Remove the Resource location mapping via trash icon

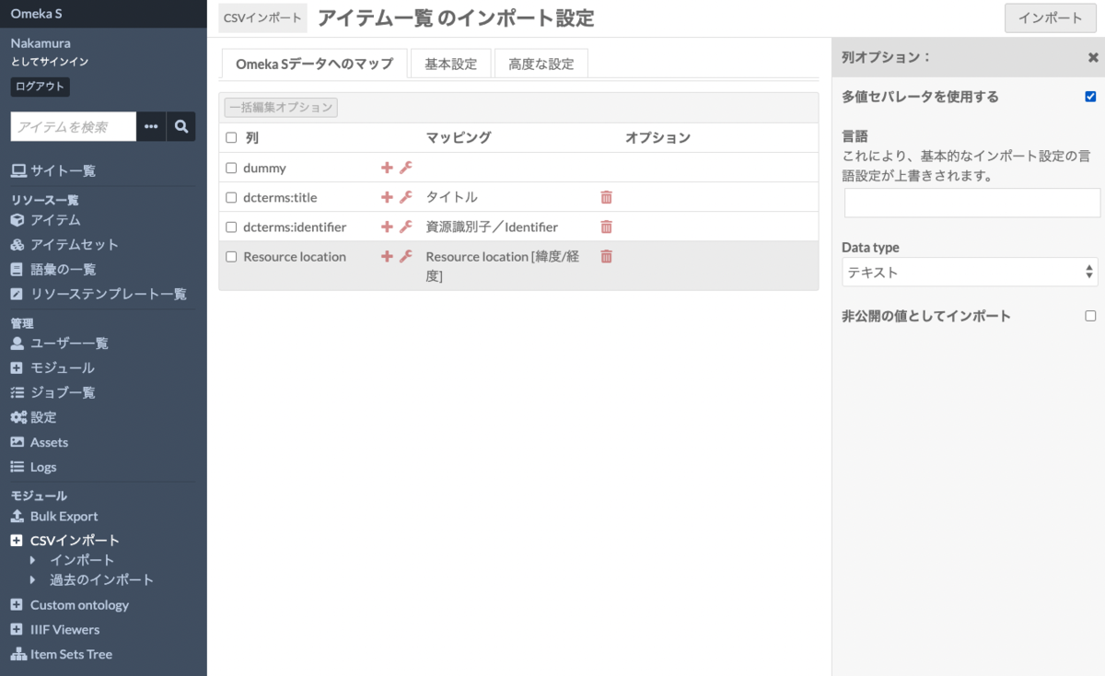pos(606,256)
